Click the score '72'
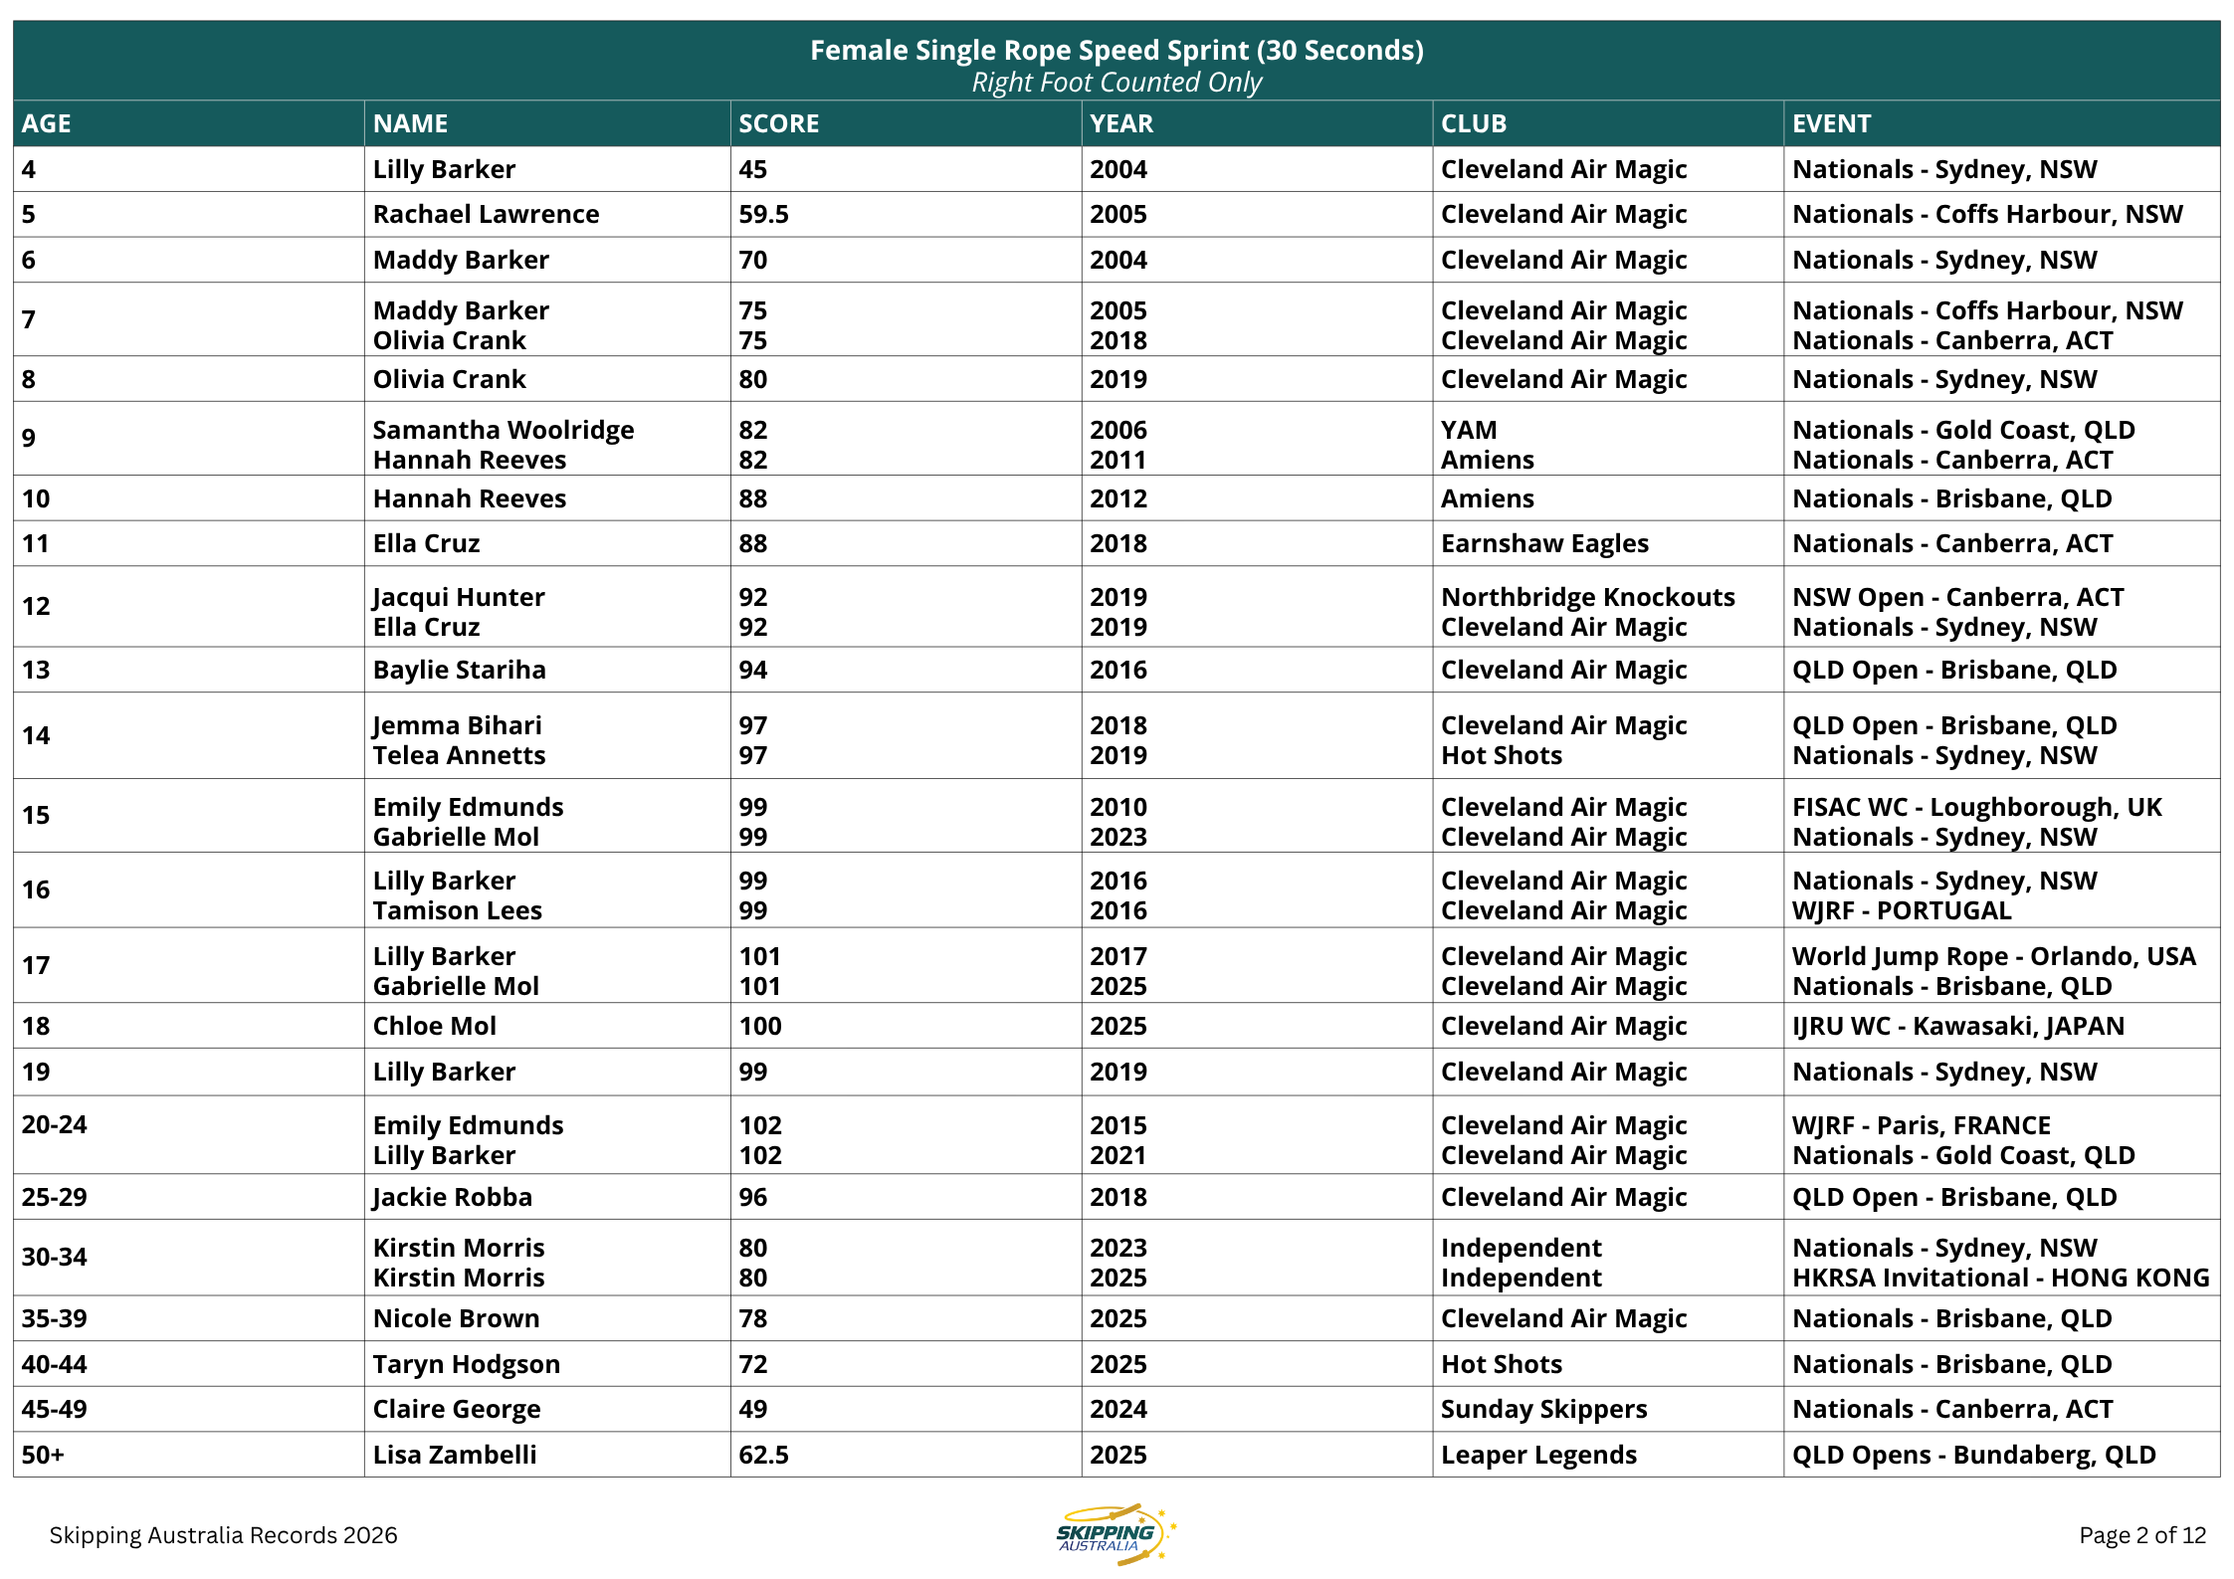The image size is (2234, 1579). coord(752,1364)
